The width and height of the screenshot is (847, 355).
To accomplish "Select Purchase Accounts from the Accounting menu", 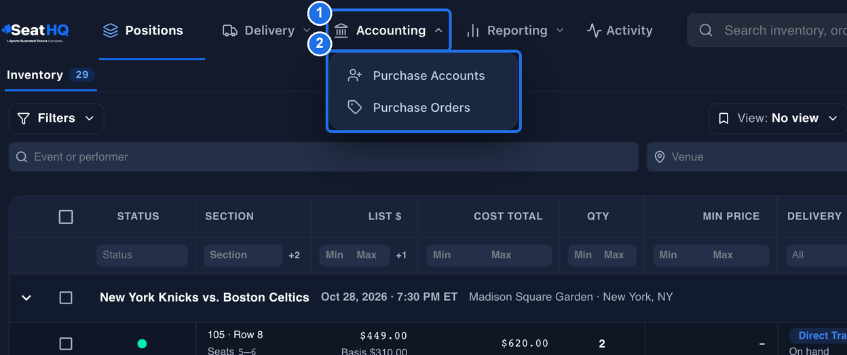I will 423,75.
